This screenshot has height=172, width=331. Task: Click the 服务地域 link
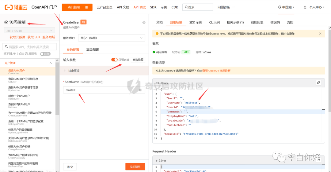click(48, 37)
